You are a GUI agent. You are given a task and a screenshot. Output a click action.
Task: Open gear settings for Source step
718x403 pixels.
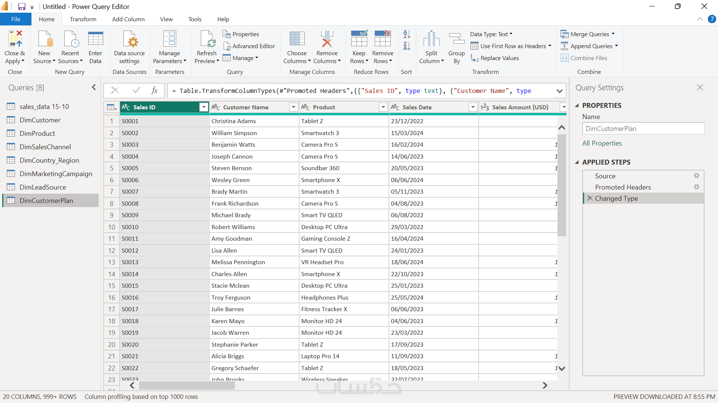[x=696, y=176]
